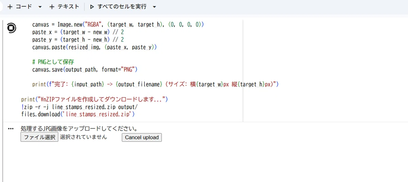Click the canvas = Image.new line

pyautogui.click(x=118, y=25)
